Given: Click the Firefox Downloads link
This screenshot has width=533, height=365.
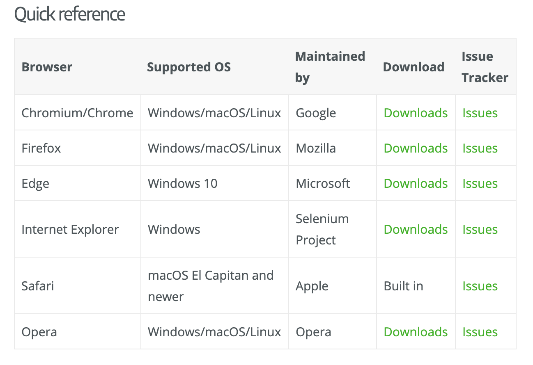Looking at the screenshot, I should [416, 148].
